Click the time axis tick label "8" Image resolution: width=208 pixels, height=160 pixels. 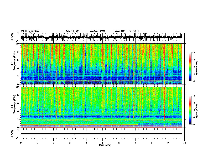152,143
